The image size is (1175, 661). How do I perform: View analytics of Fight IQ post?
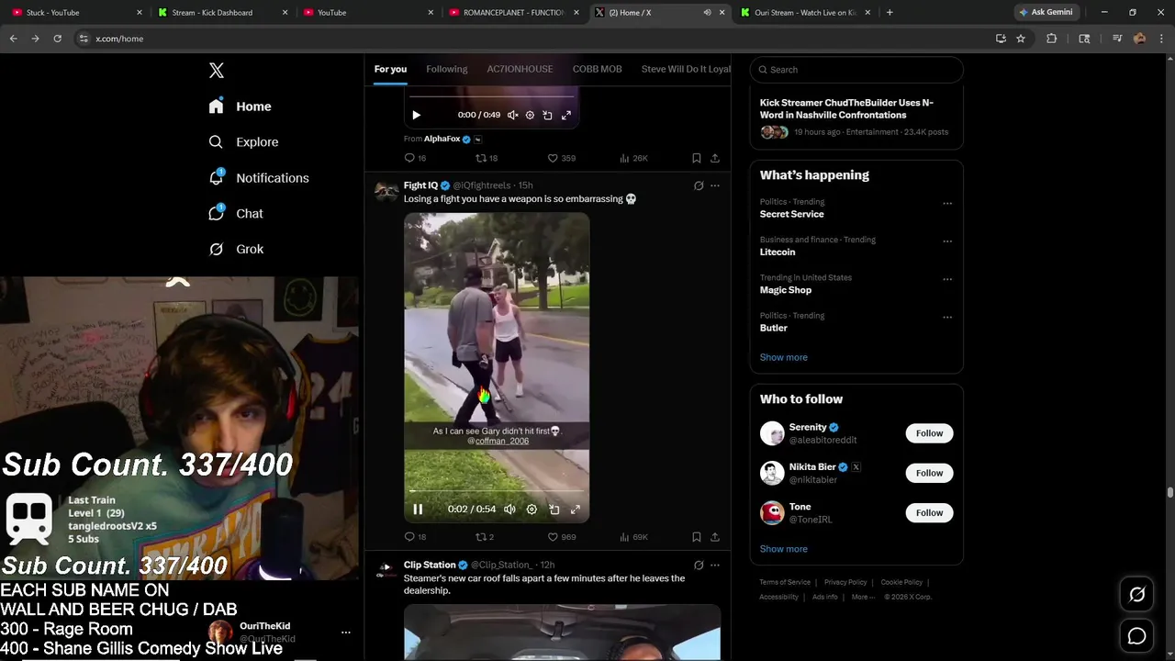[633, 537]
